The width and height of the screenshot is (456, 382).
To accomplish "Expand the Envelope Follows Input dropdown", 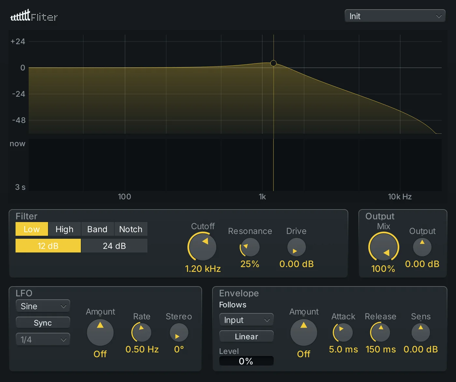I will click(x=246, y=320).
